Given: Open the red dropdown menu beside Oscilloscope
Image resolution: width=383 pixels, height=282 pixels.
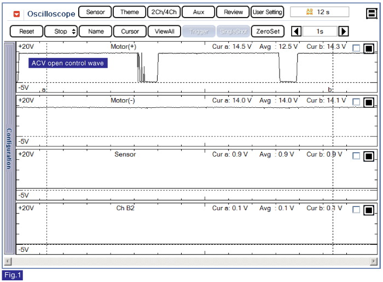Looking at the screenshot, I should (16, 14).
